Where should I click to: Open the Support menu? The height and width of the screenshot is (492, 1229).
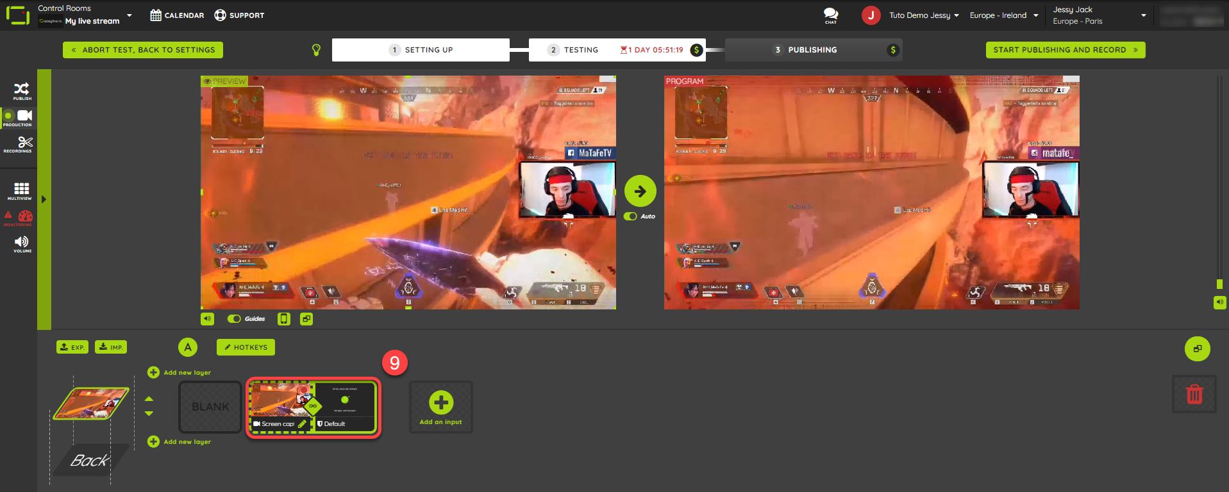239,15
